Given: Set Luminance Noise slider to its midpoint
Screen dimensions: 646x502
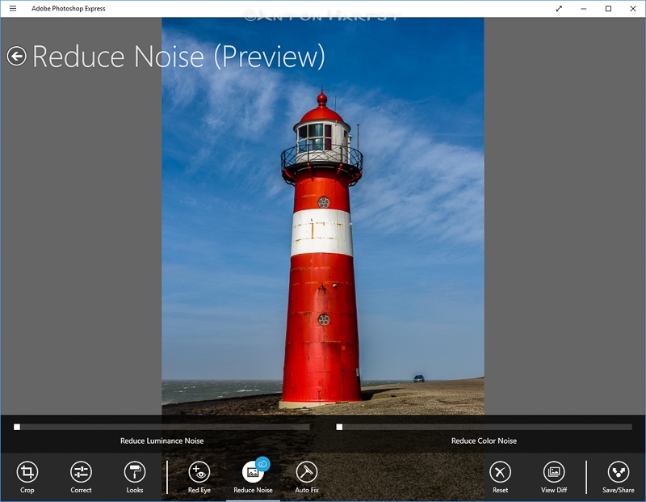Looking at the screenshot, I should pos(162,427).
